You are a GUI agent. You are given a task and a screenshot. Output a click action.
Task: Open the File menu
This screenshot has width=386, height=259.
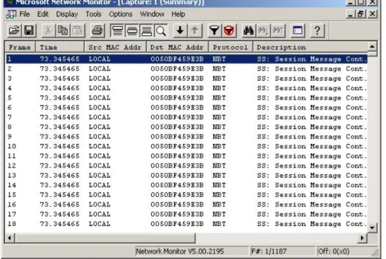(25, 14)
